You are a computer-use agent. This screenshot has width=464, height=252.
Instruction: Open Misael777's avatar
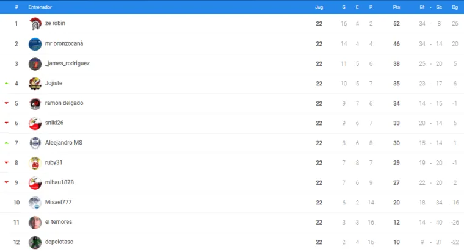click(35, 203)
